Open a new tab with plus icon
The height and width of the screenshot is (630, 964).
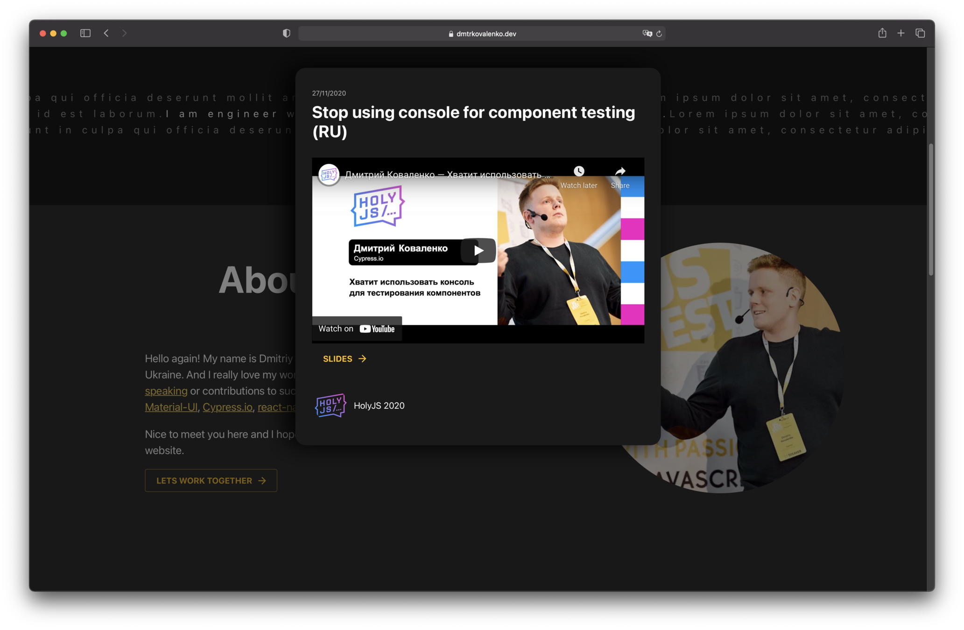[x=901, y=33]
